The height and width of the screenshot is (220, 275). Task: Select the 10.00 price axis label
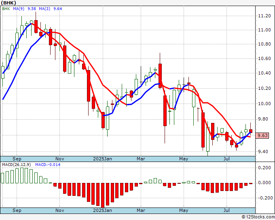coord(264,104)
